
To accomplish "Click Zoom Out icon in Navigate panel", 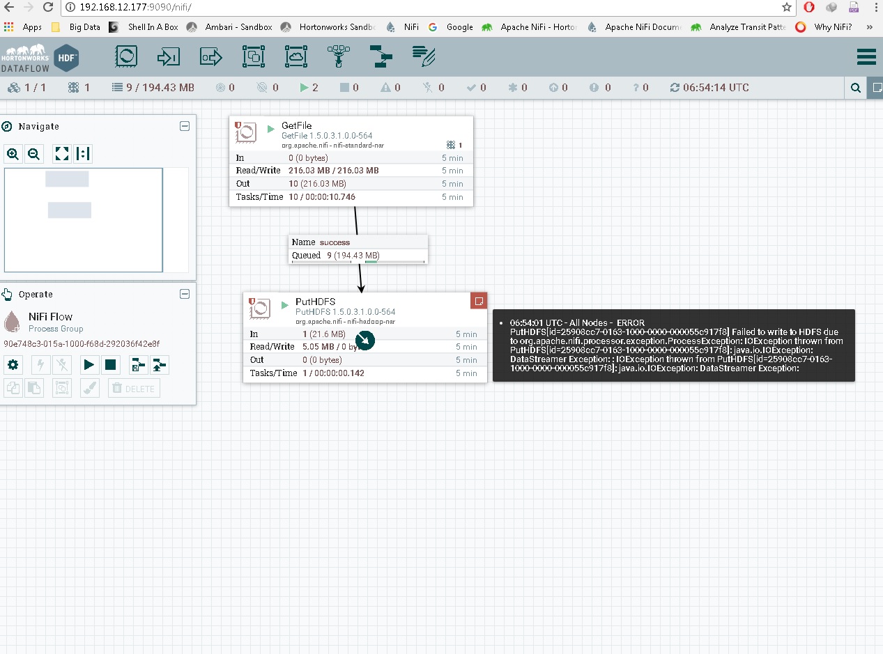I will click(x=33, y=153).
